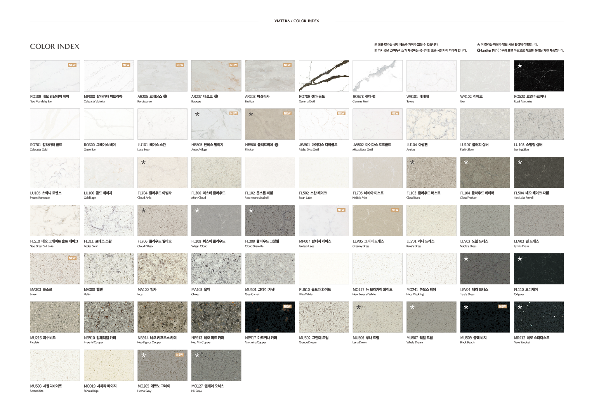594x419 pixels.
Task: Pick the MA300 Hellen swatch
Action: [109, 269]
